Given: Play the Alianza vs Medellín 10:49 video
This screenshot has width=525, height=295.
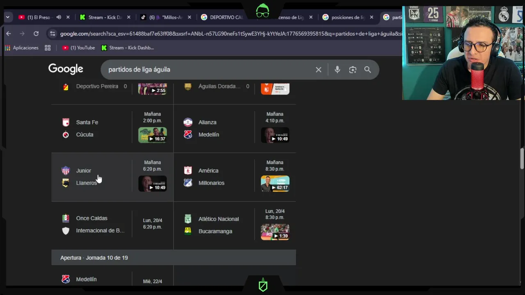Looking at the screenshot, I should point(275,135).
